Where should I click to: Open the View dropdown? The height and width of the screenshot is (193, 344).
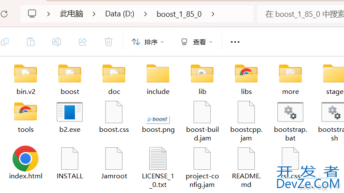197,42
